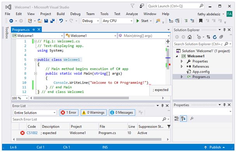Click the filter funnel icon in Error List header

169,126
